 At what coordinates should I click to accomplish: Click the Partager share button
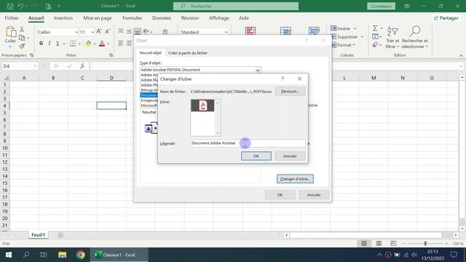tap(446, 18)
